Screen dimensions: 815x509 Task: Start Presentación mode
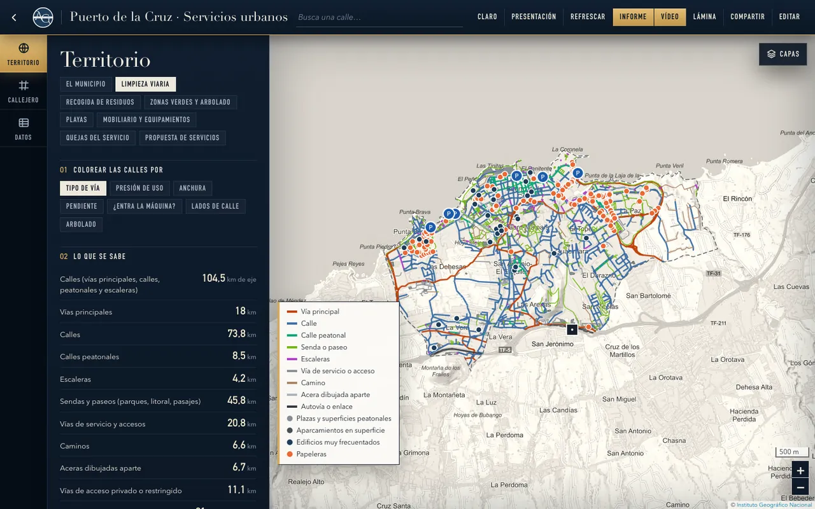534,17
